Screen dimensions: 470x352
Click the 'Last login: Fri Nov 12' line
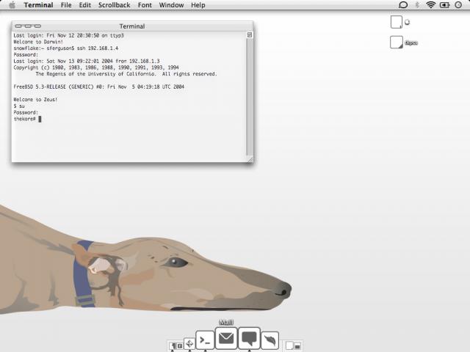coord(68,35)
